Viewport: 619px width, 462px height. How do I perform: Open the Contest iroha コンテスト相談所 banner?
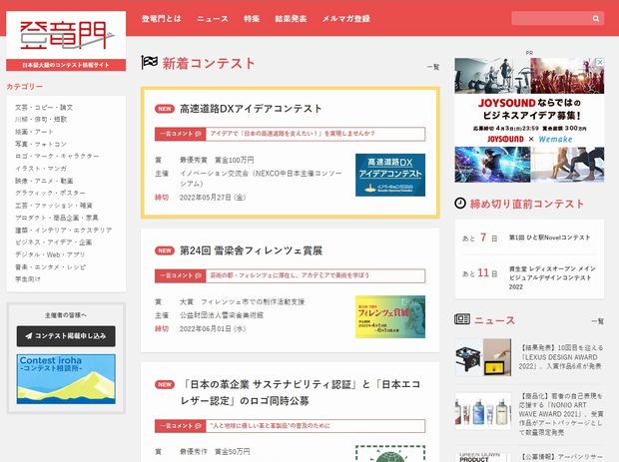tap(66, 379)
